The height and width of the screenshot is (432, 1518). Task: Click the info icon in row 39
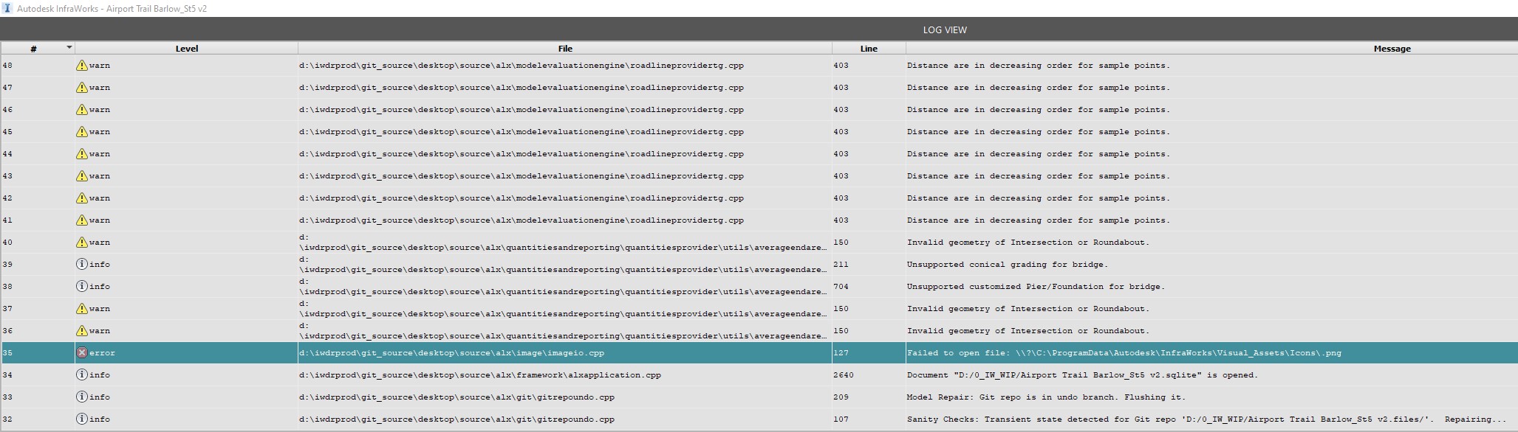(x=82, y=264)
